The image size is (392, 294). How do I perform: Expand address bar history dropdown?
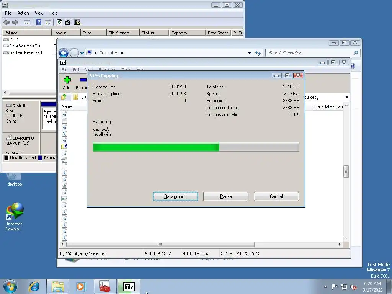pyautogui.click(x=249, y=53)
